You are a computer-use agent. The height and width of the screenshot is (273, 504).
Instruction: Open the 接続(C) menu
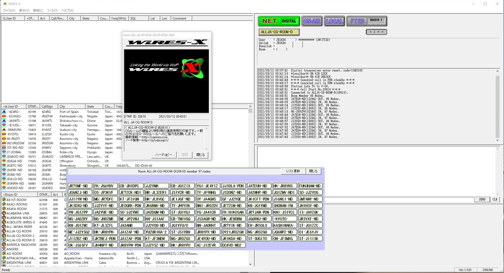click(x=38, y=11)
